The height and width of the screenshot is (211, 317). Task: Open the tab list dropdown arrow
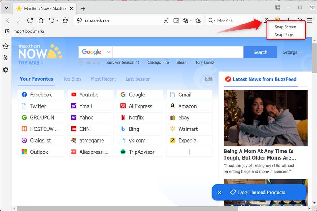click(7, 8)
